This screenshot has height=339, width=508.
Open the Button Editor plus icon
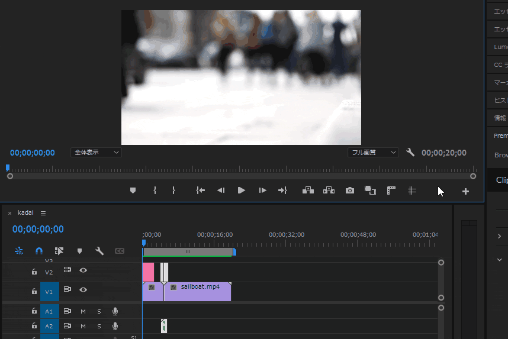click(465, 192)
